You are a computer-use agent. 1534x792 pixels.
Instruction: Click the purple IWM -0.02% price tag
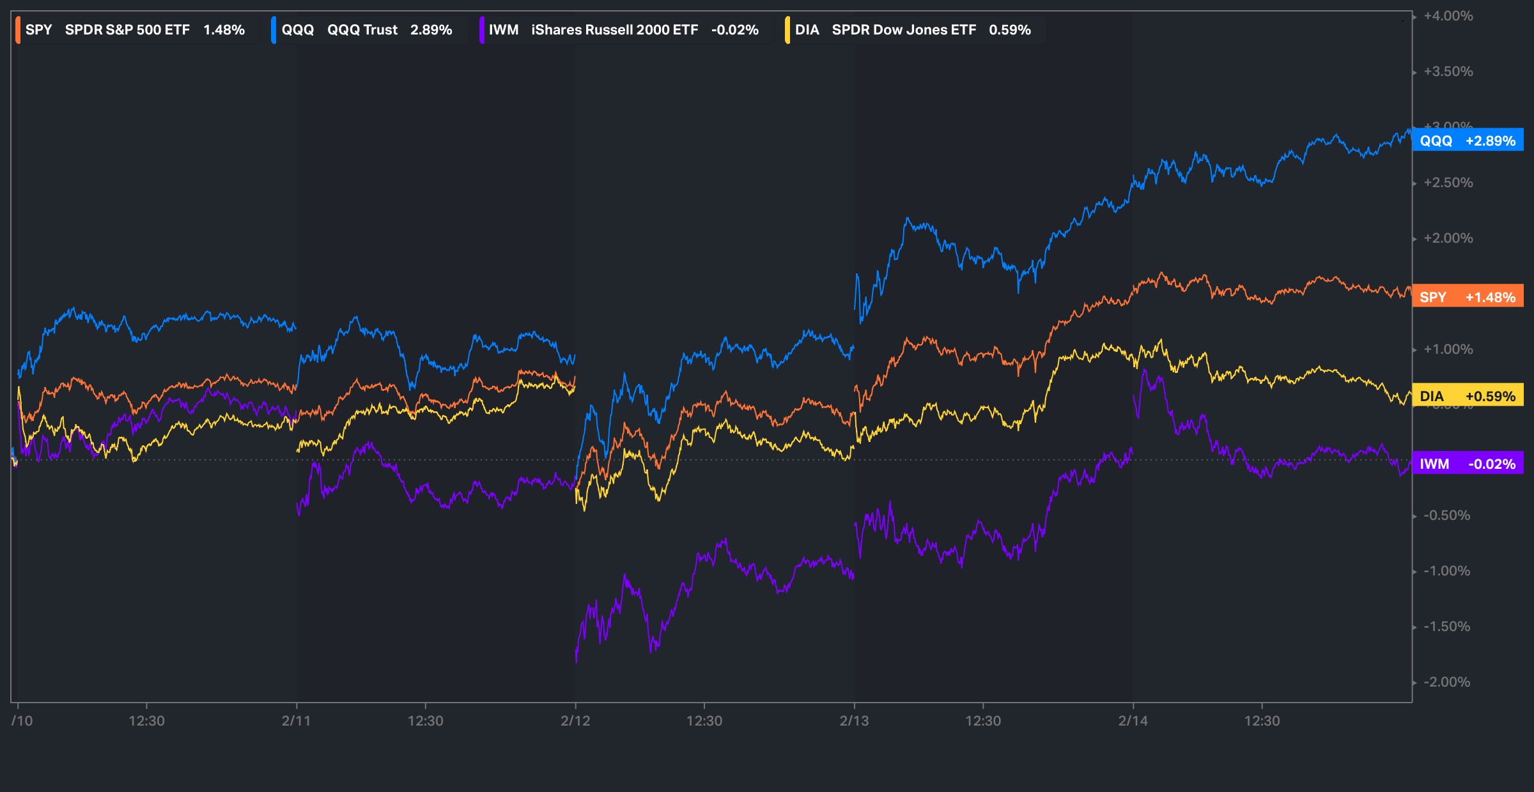(1467, 464)
